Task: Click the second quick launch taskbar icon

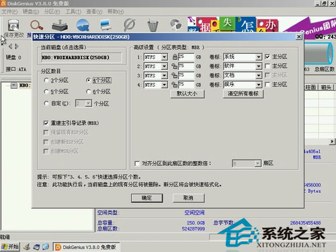Action: tap(36, 247)
